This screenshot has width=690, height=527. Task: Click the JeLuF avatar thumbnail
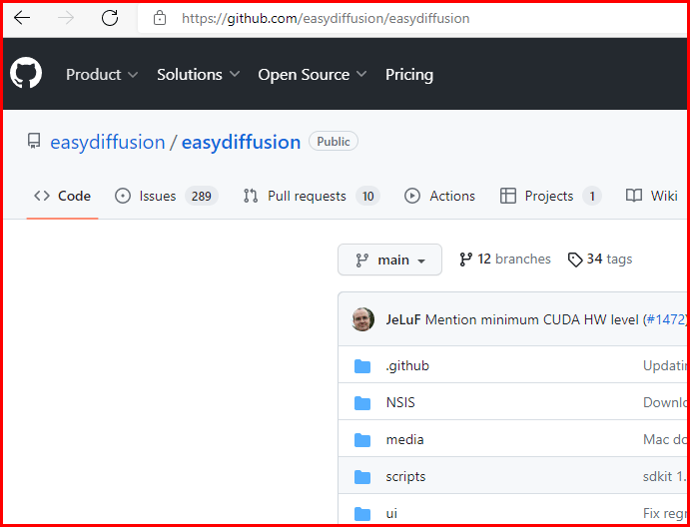point(363,319)
